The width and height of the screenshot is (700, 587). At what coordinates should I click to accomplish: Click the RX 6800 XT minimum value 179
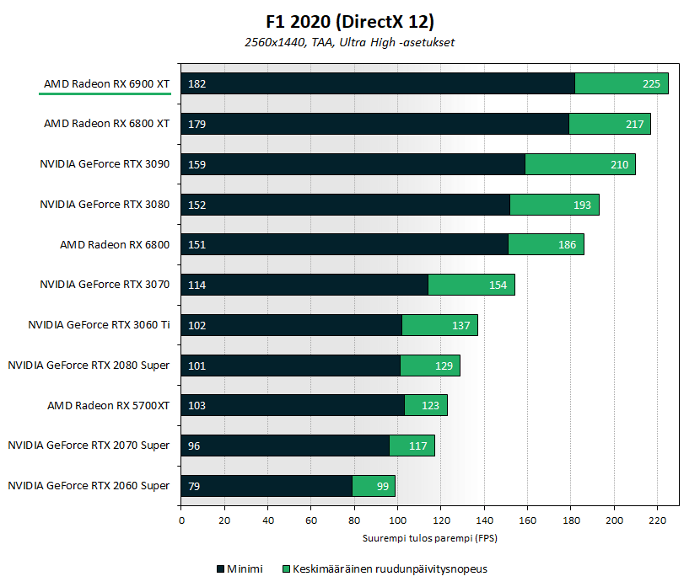pos(197,124)
